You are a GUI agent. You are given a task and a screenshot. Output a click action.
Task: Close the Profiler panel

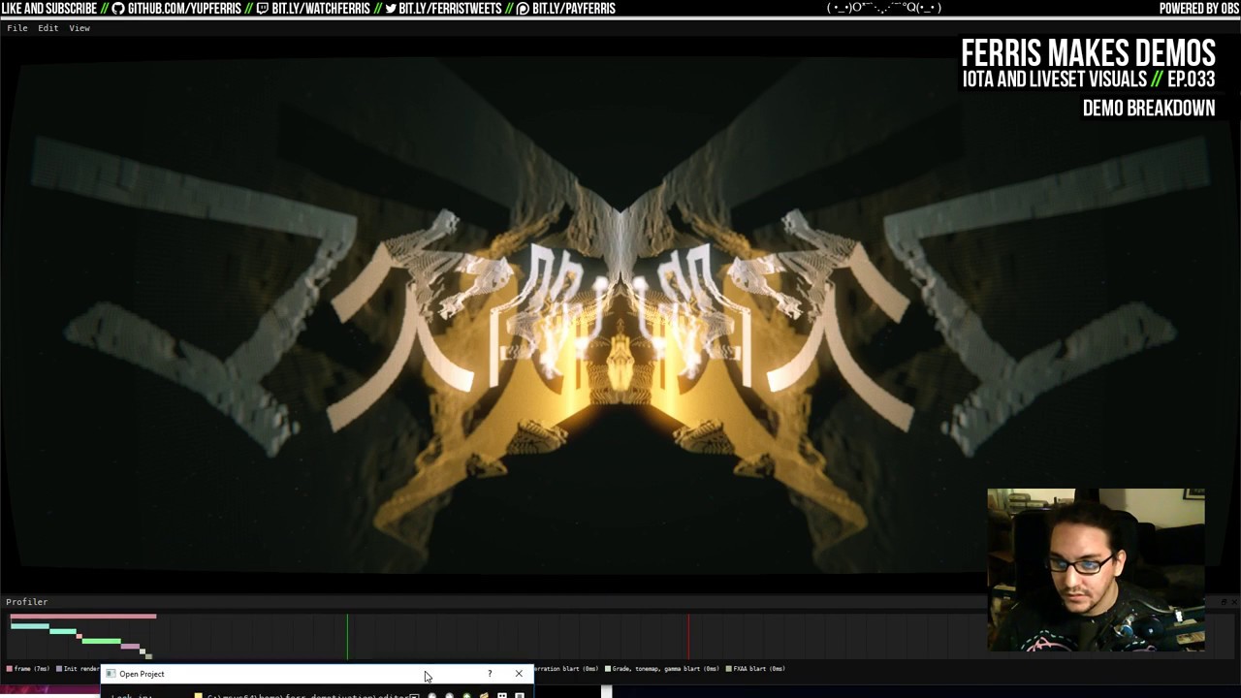(x=1234, y=602)
